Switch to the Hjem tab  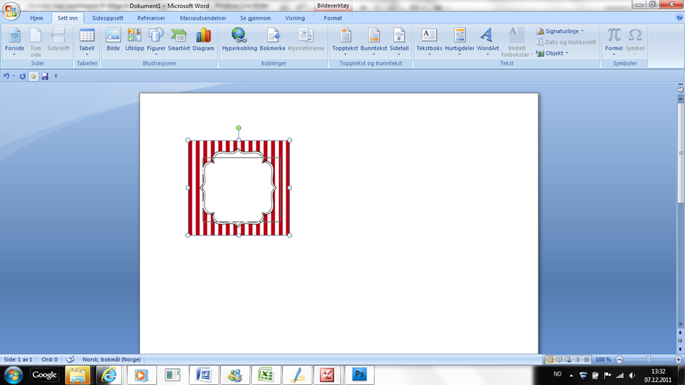[36, 18]
